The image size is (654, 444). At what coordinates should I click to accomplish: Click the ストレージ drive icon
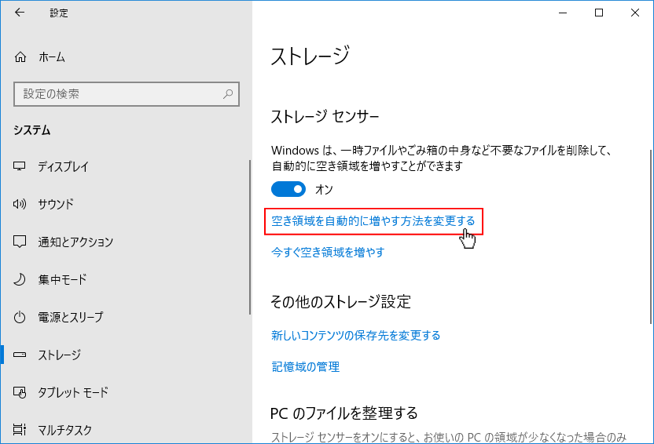pos(20,355)
